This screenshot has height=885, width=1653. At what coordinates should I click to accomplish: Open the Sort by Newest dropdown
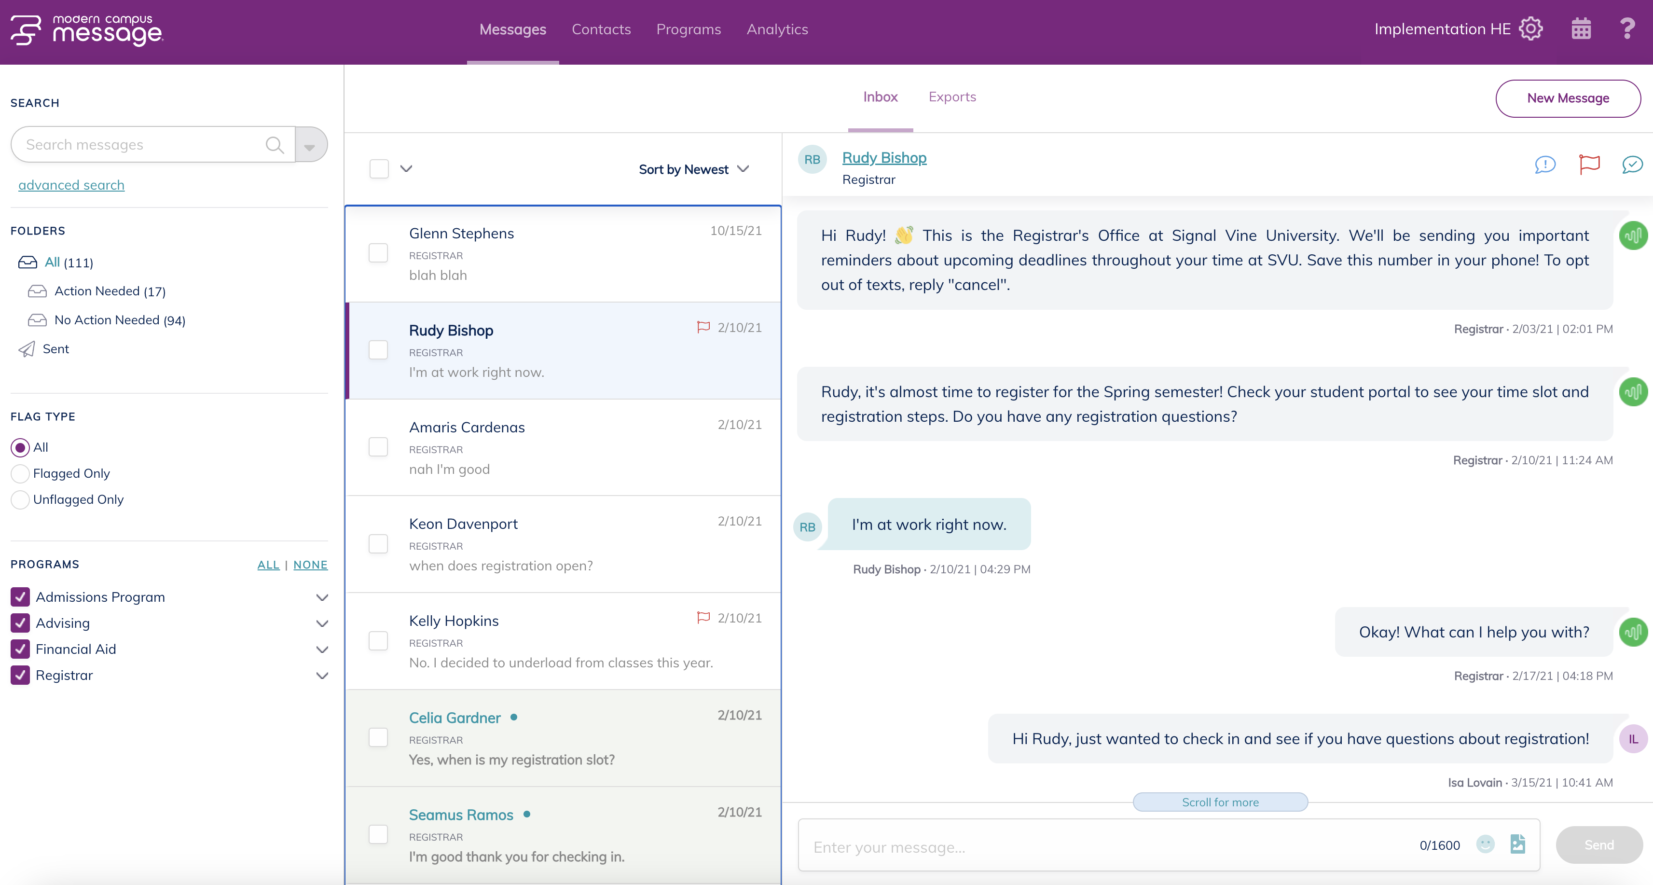692,169
